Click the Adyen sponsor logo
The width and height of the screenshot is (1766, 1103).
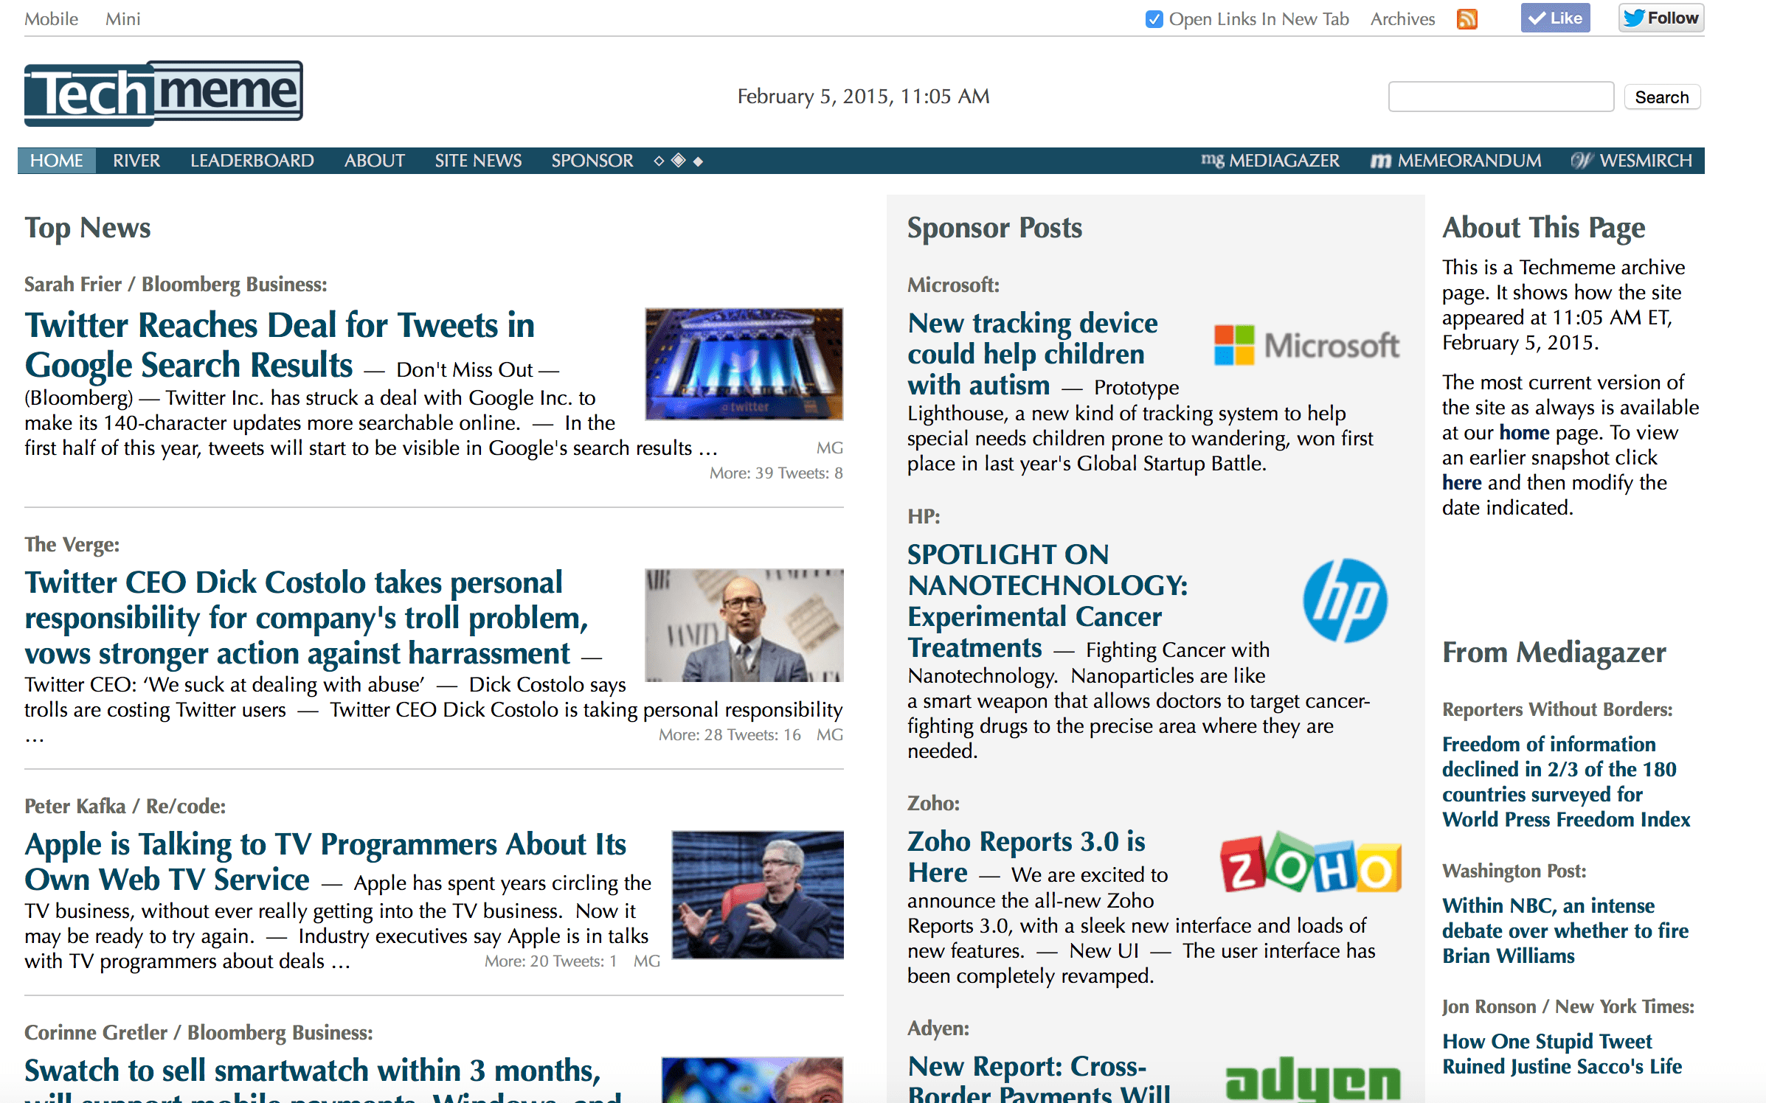pyautogui.click(x=1312, y=1079)
